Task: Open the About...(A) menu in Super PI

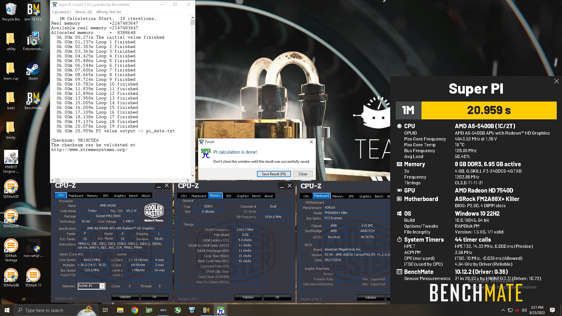Action: tap(83, 12)
